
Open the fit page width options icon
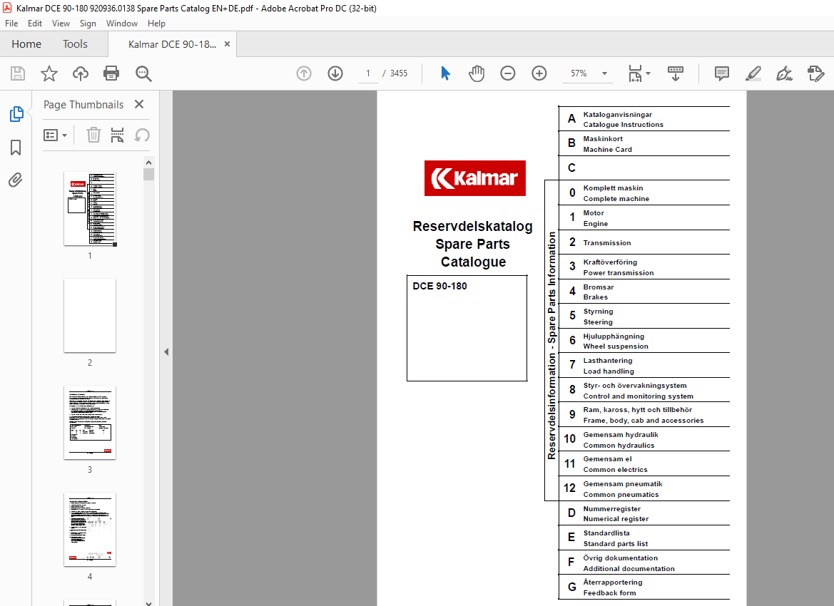coord(635,73)
